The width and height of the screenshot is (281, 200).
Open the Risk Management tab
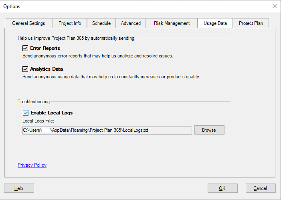[x=172, y=23]
